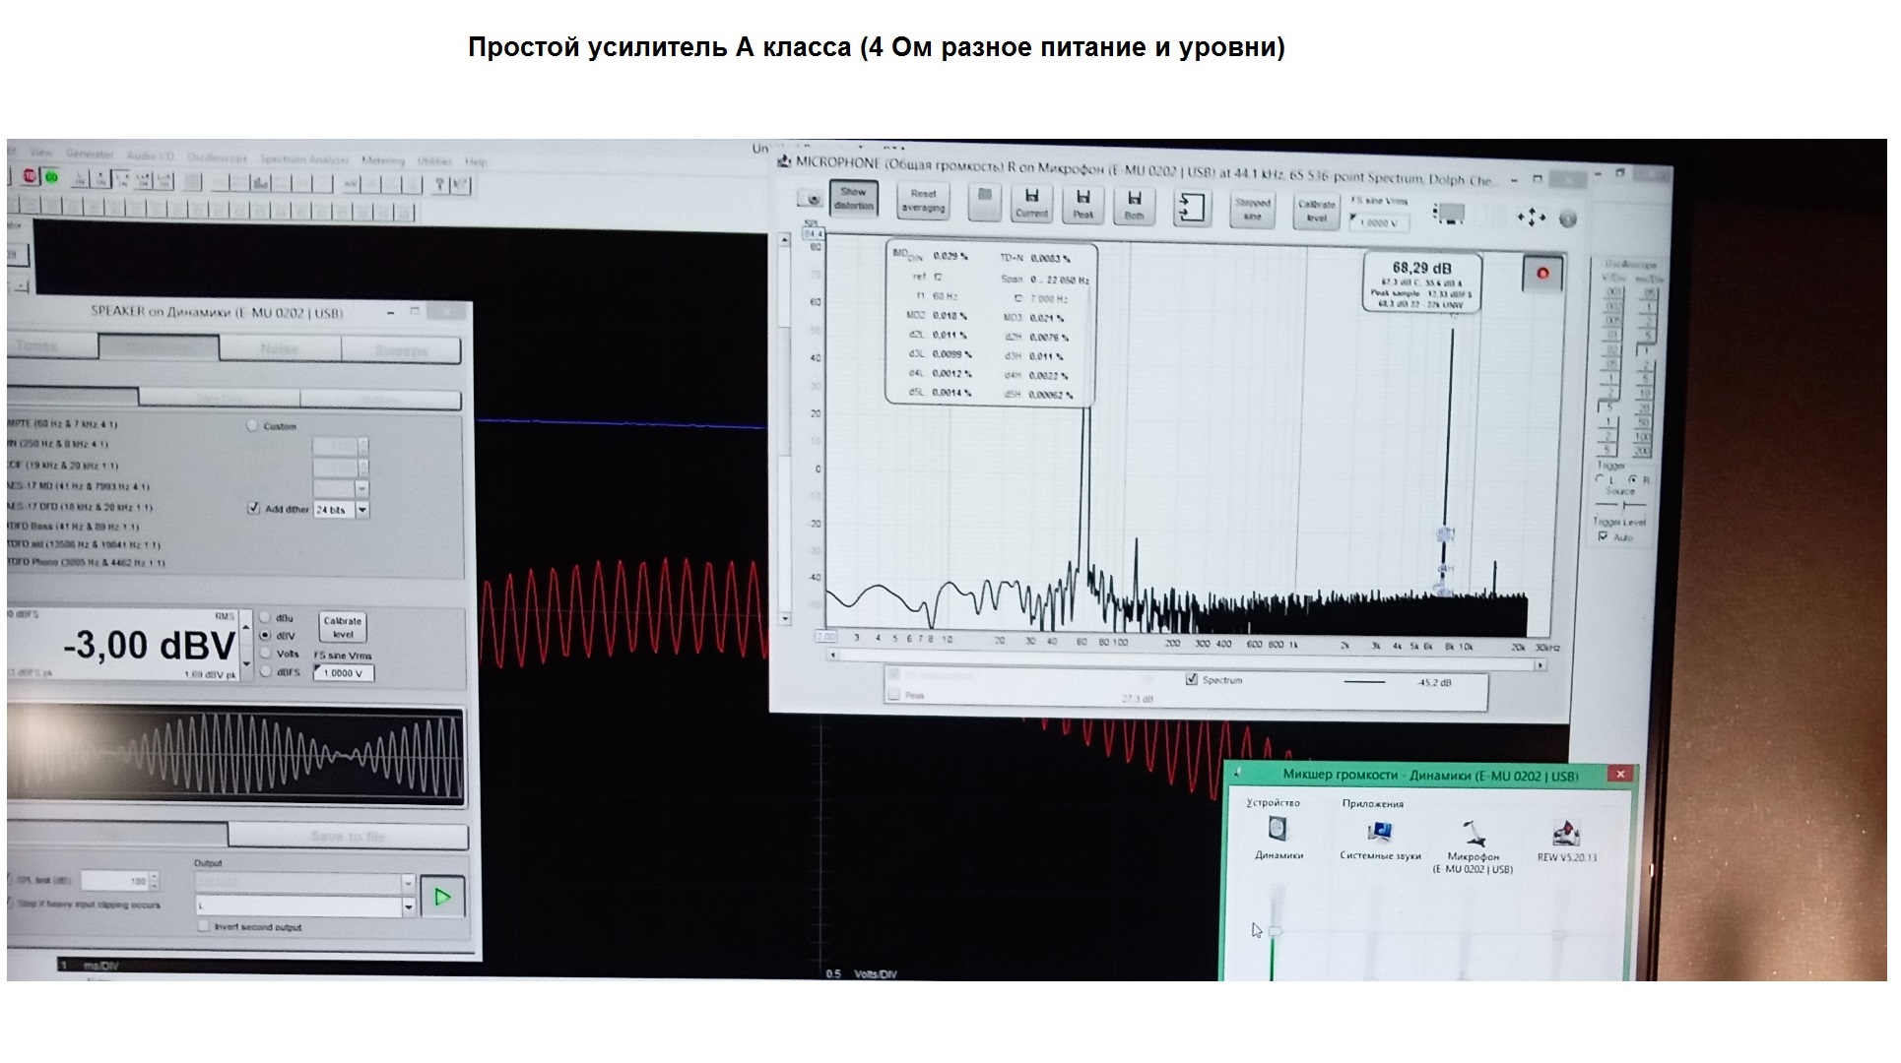Switch to the Sweeps generator tab
The height and width of the screenshot is (1063, 1901).
tap(400, 350)
